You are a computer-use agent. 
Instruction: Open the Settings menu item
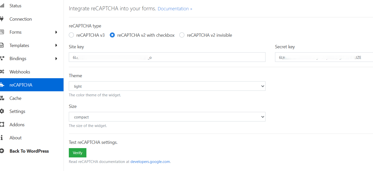click(x=17, y=111)
